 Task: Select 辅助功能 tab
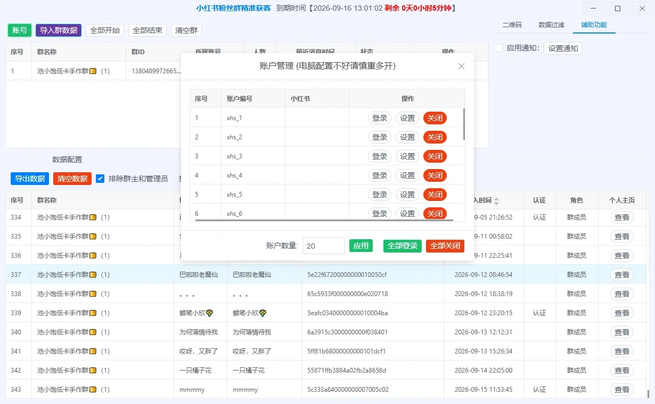(594, 25)
